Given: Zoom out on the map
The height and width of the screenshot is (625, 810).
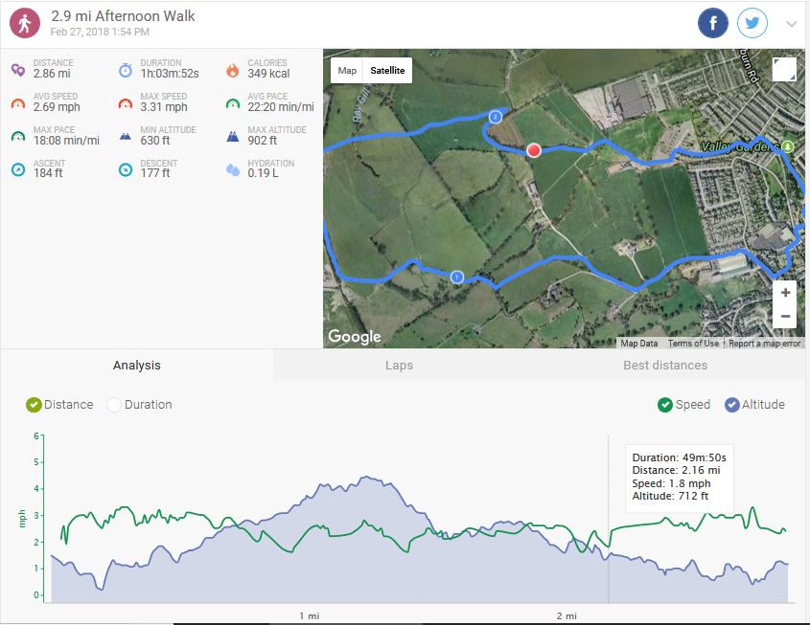Looking at the screenshot, I should click(785, 317).
